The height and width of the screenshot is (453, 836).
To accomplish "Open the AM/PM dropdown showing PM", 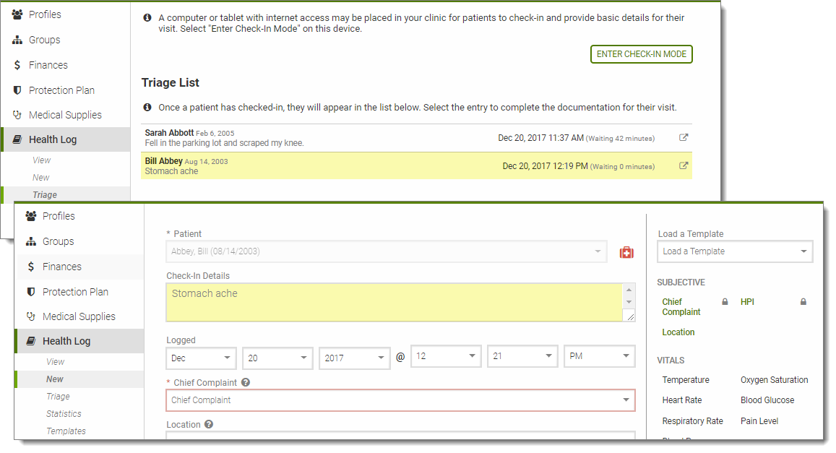I will [599, 357].
